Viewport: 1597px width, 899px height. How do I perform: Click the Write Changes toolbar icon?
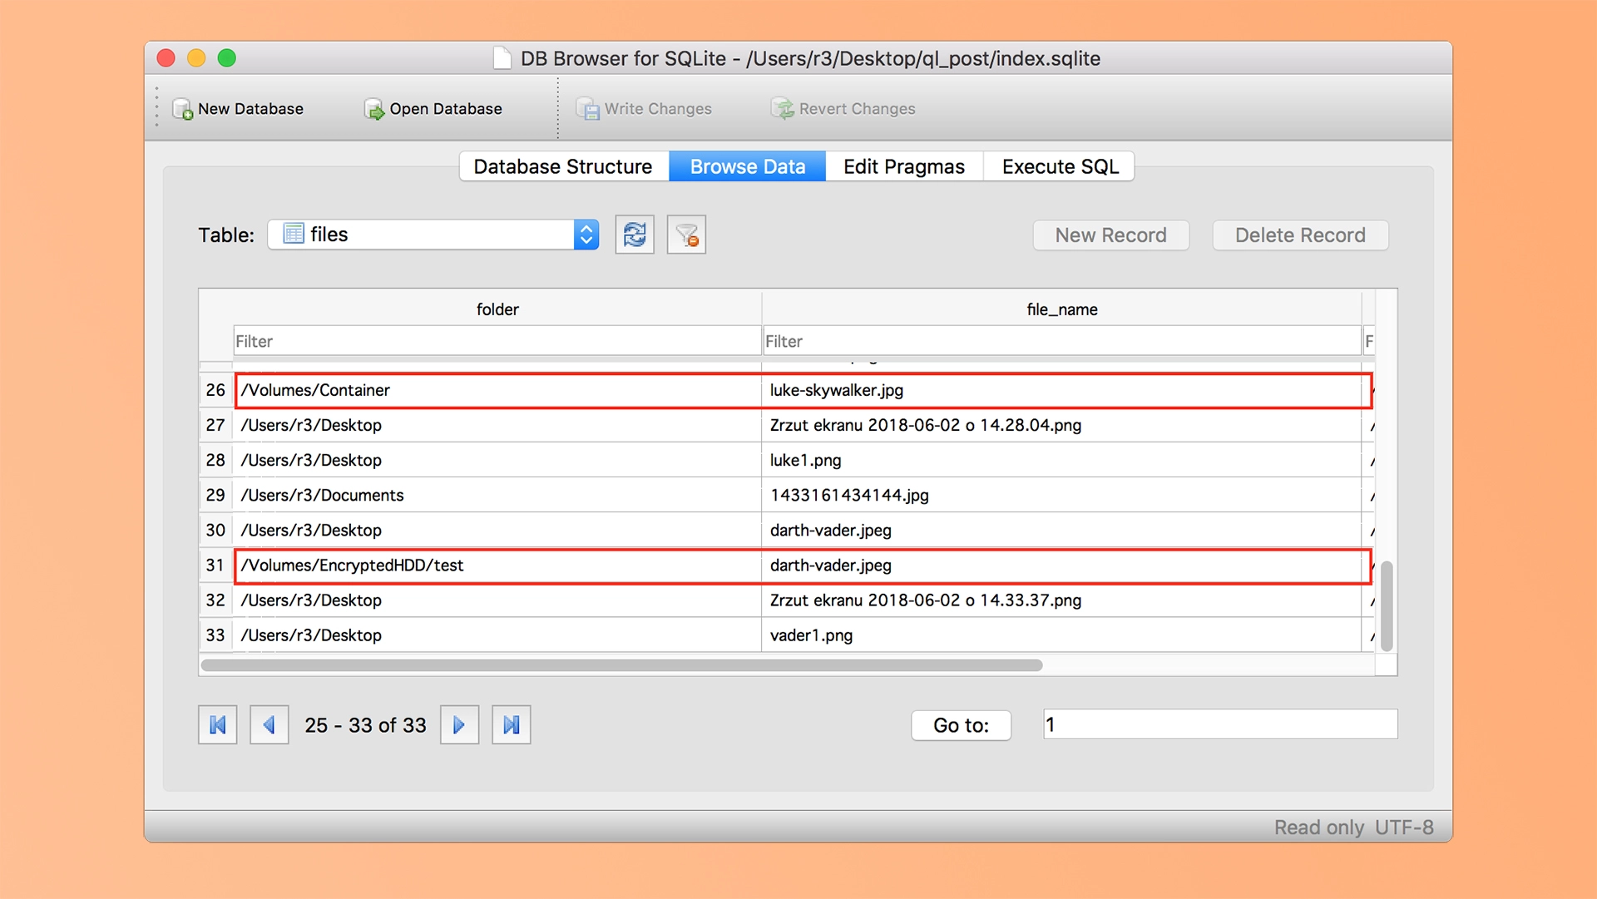[587, 109]
